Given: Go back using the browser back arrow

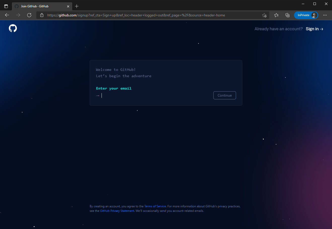Looking at the screenshot, I should (x=7, y=15).
